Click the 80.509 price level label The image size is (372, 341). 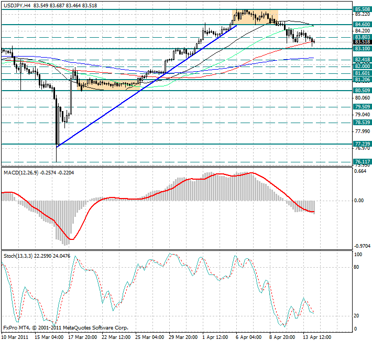pos(362,90)
